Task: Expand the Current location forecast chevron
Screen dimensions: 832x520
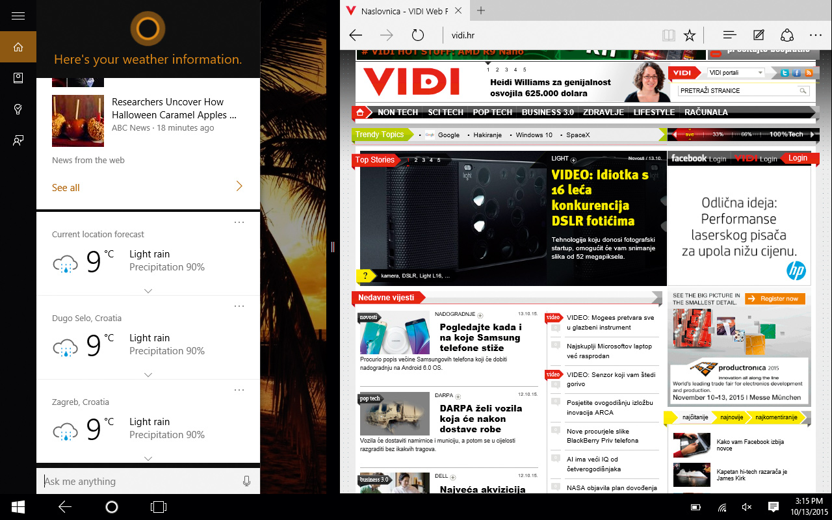Action: point(148,291)
